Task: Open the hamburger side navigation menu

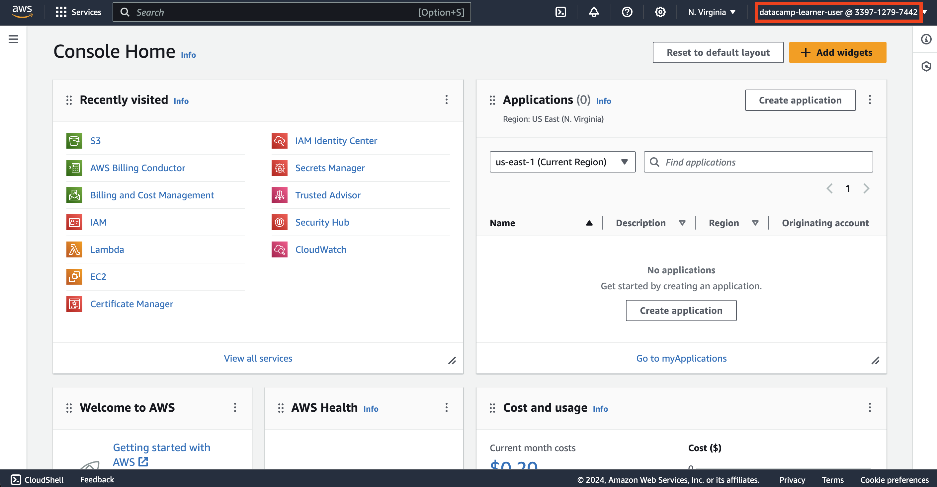Action: (x=13, y=39)
